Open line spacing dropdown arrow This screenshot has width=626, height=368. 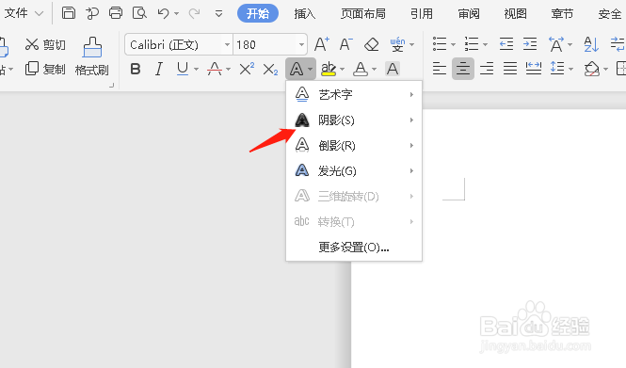click(570, 69)
